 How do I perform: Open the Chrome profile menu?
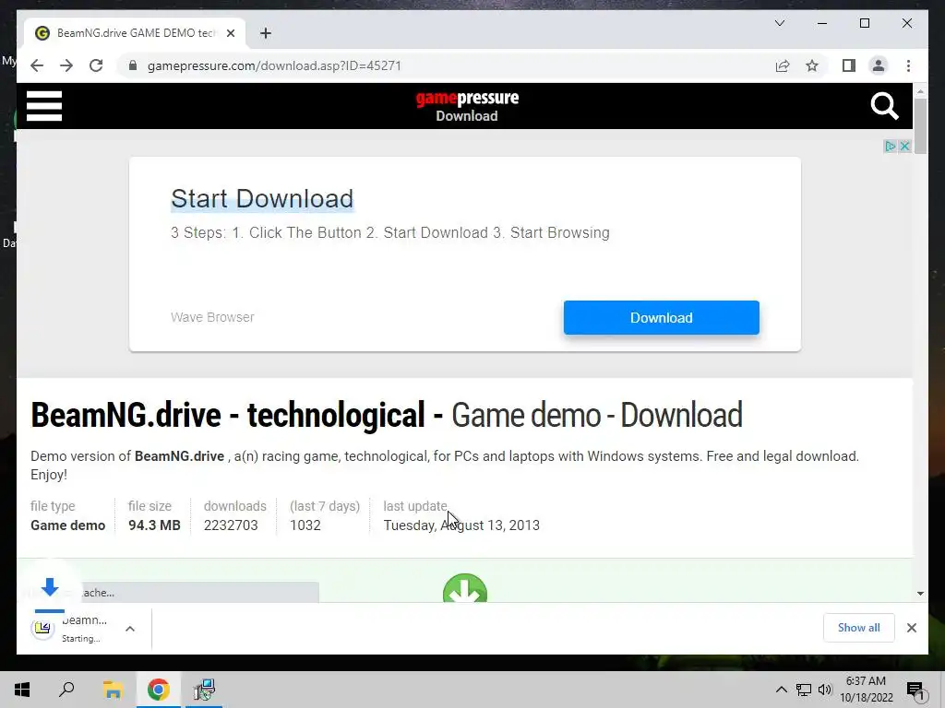click(x=879, y=65)
